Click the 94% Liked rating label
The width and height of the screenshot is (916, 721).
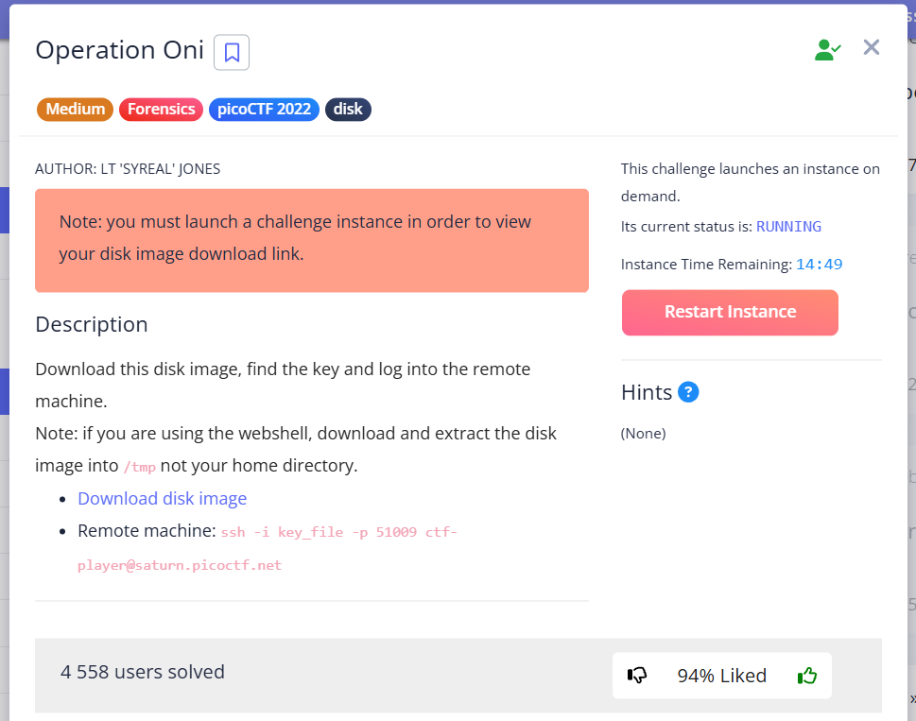[x=721, y=676]
